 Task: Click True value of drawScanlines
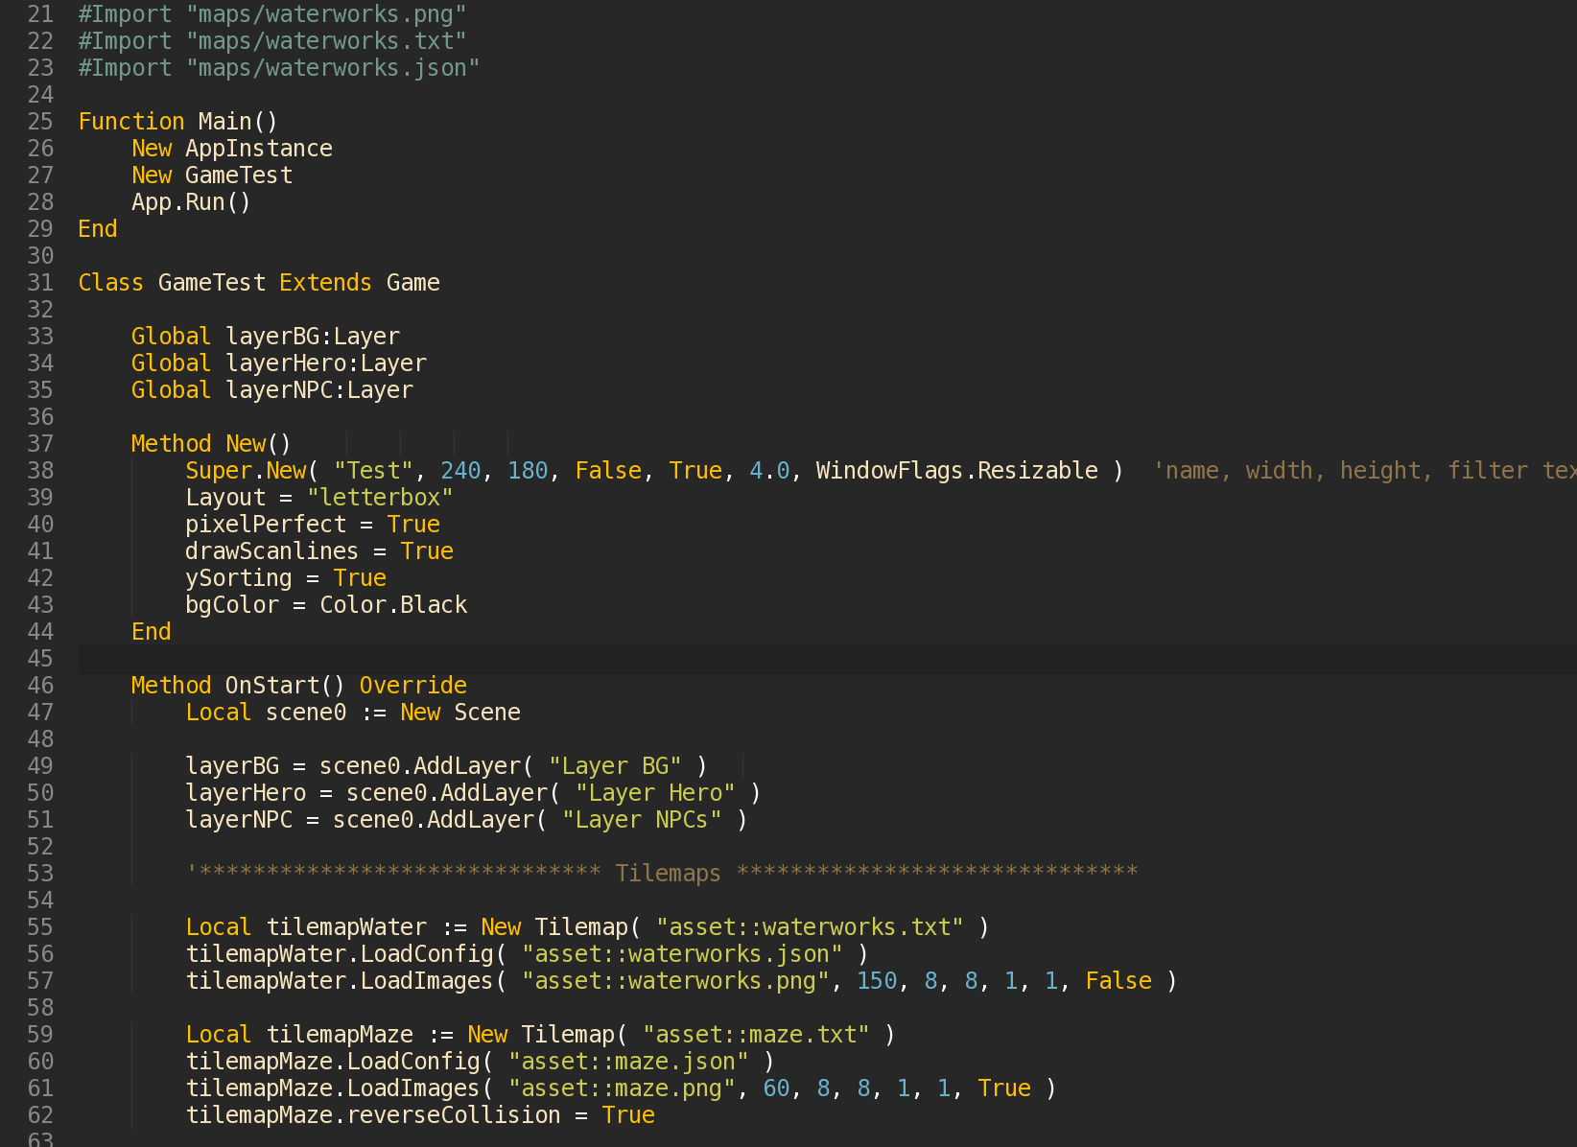pos(427,551)
